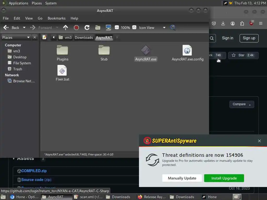This screenshot has width=267, height=200.
Task: Select Browse Network in sidebar
Action: (x=24, y=81)
